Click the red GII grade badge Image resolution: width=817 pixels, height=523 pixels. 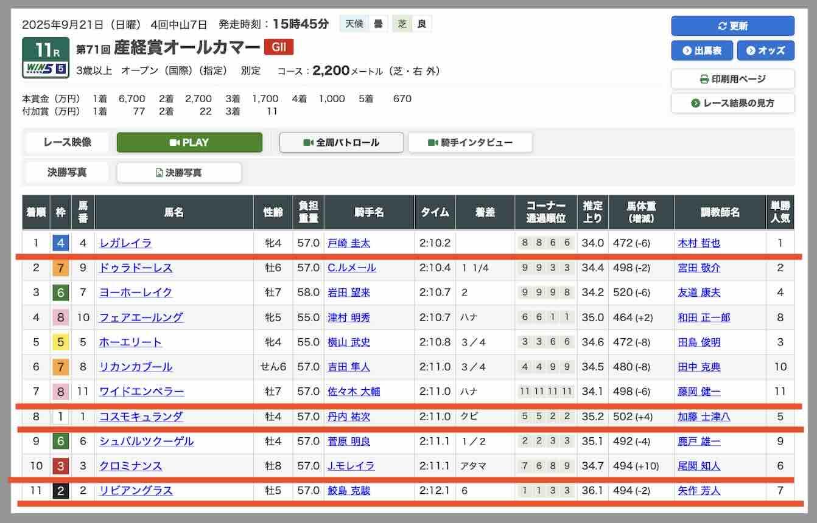tap(279, 47)
